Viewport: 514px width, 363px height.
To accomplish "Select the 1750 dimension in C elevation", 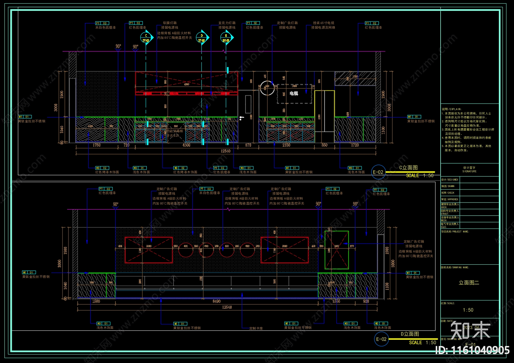I will coord(97,145).
